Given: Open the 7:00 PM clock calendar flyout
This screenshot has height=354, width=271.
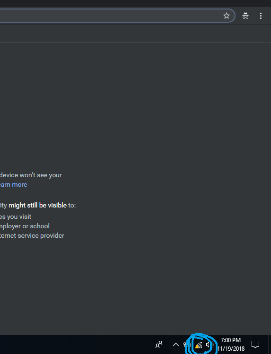Looking at the screenshot, I should [x=231, y=340].
